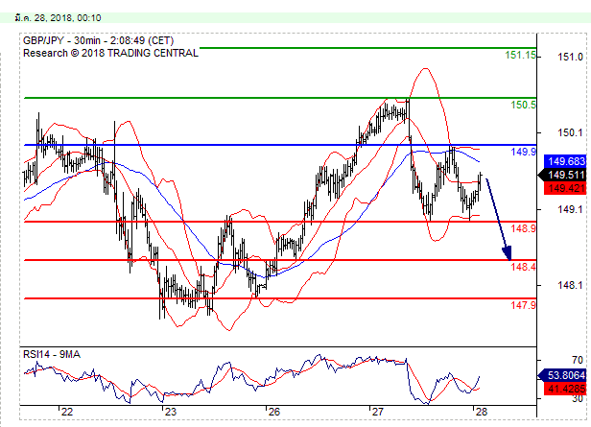This screenshot has width=591, height=427.
Task: Click the date text 'มี.ค. 28, 2018, 00:10'
Action: click(58, 17)
